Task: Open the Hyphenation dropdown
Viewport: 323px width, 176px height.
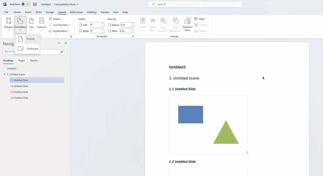Action: pyautogui.click(x=59, y=31)
